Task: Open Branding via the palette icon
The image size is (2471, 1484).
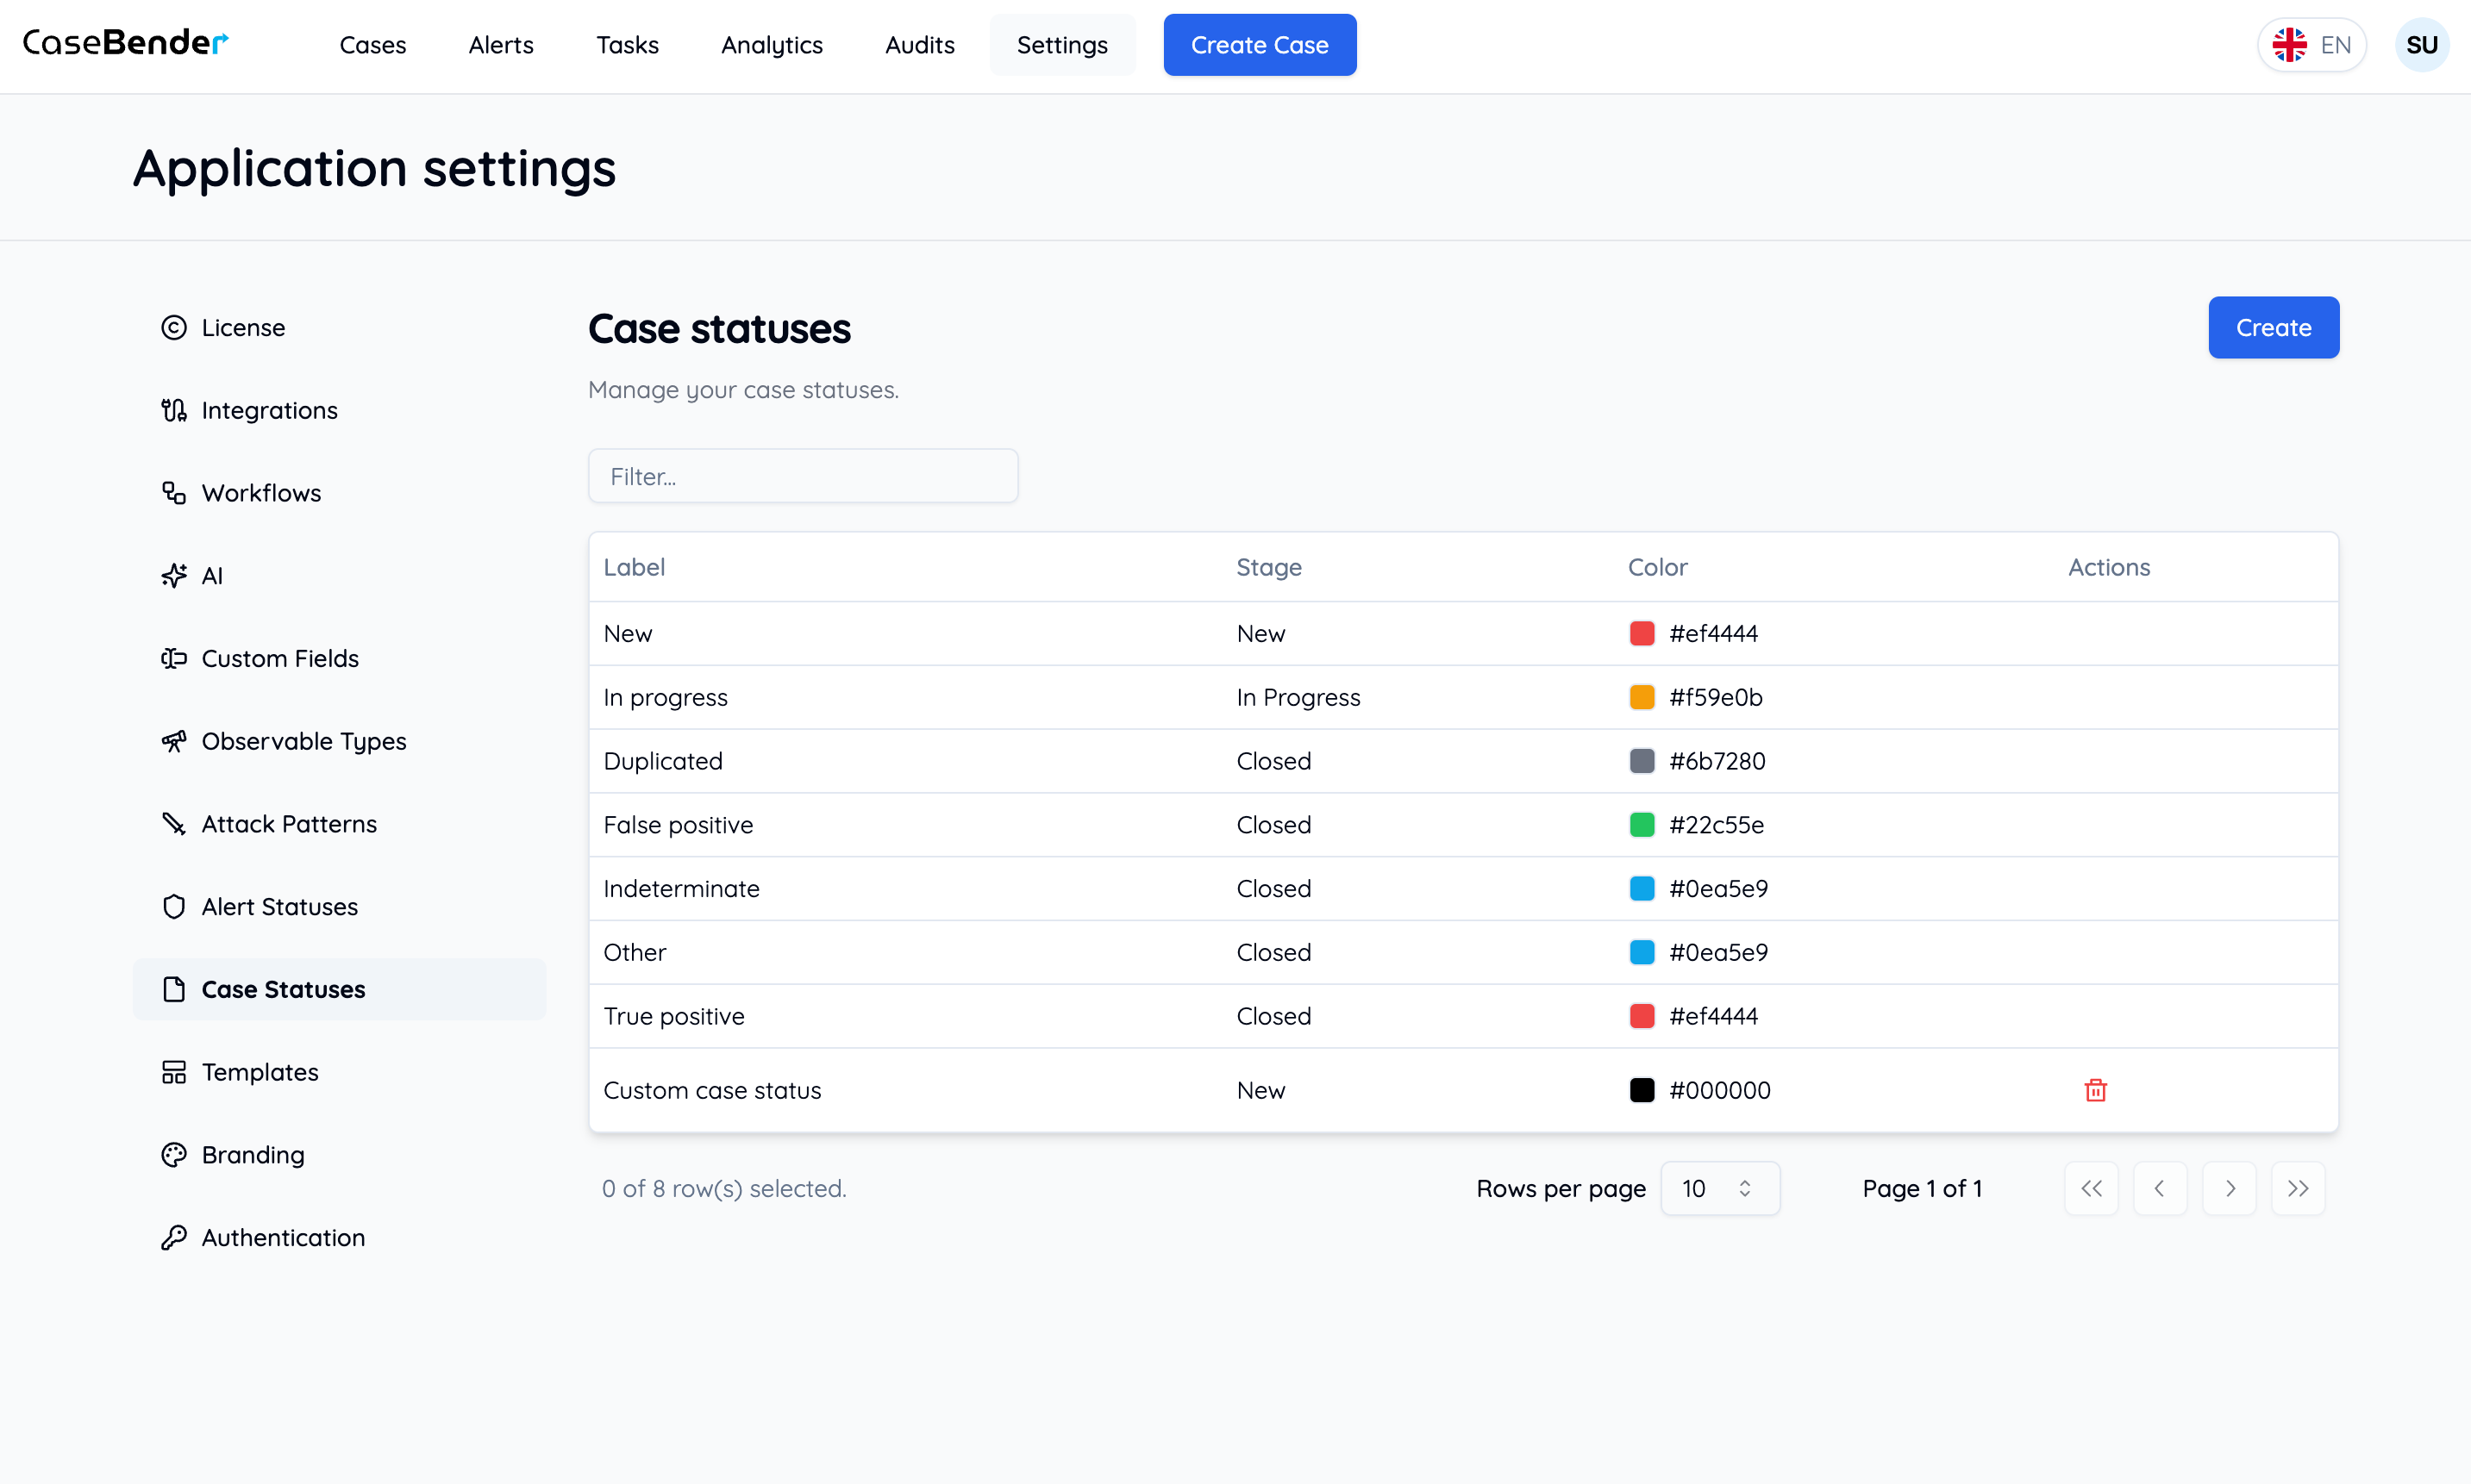Action: 174,1154
